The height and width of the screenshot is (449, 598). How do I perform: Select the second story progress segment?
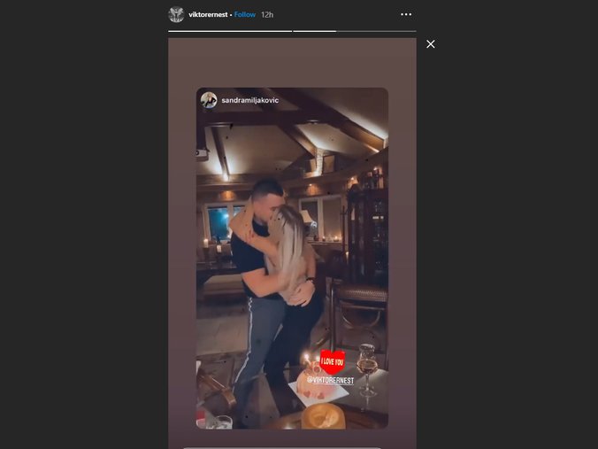pos(355,31)
